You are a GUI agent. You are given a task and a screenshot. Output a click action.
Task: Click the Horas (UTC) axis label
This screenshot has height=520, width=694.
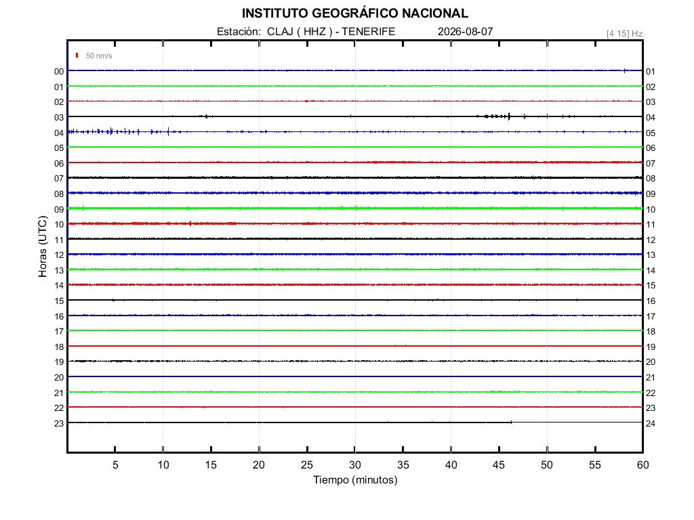[x=43, y=246]
